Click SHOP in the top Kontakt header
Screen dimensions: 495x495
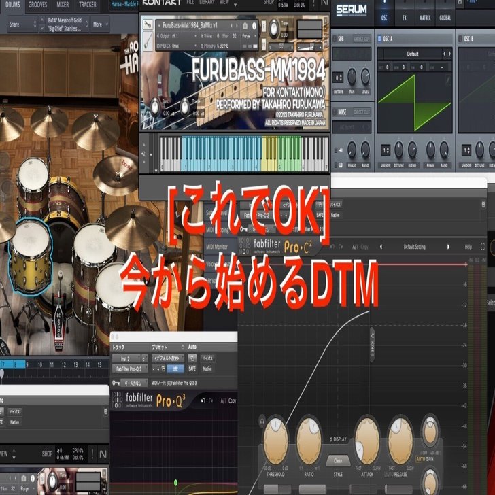269,3
